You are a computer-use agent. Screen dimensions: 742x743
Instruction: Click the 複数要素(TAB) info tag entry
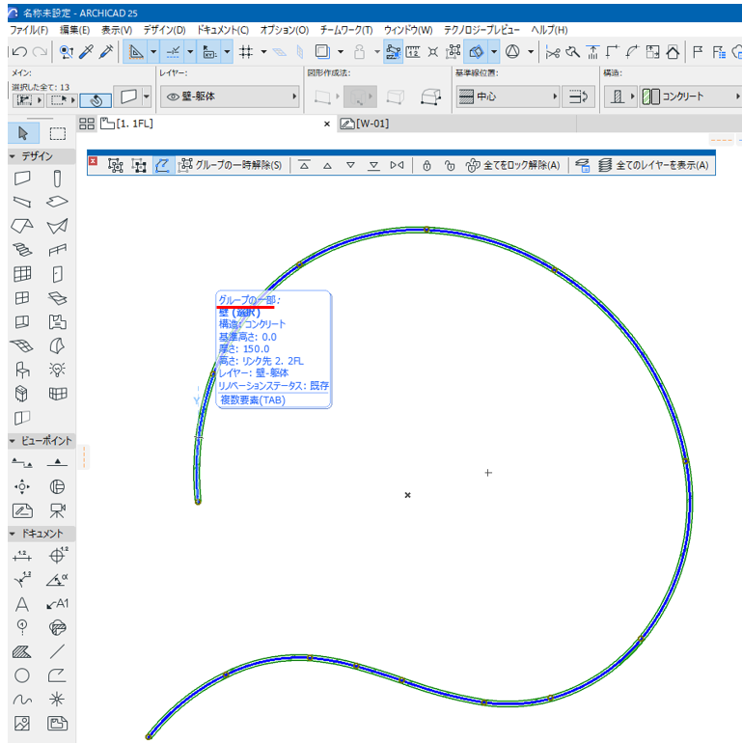253,399
